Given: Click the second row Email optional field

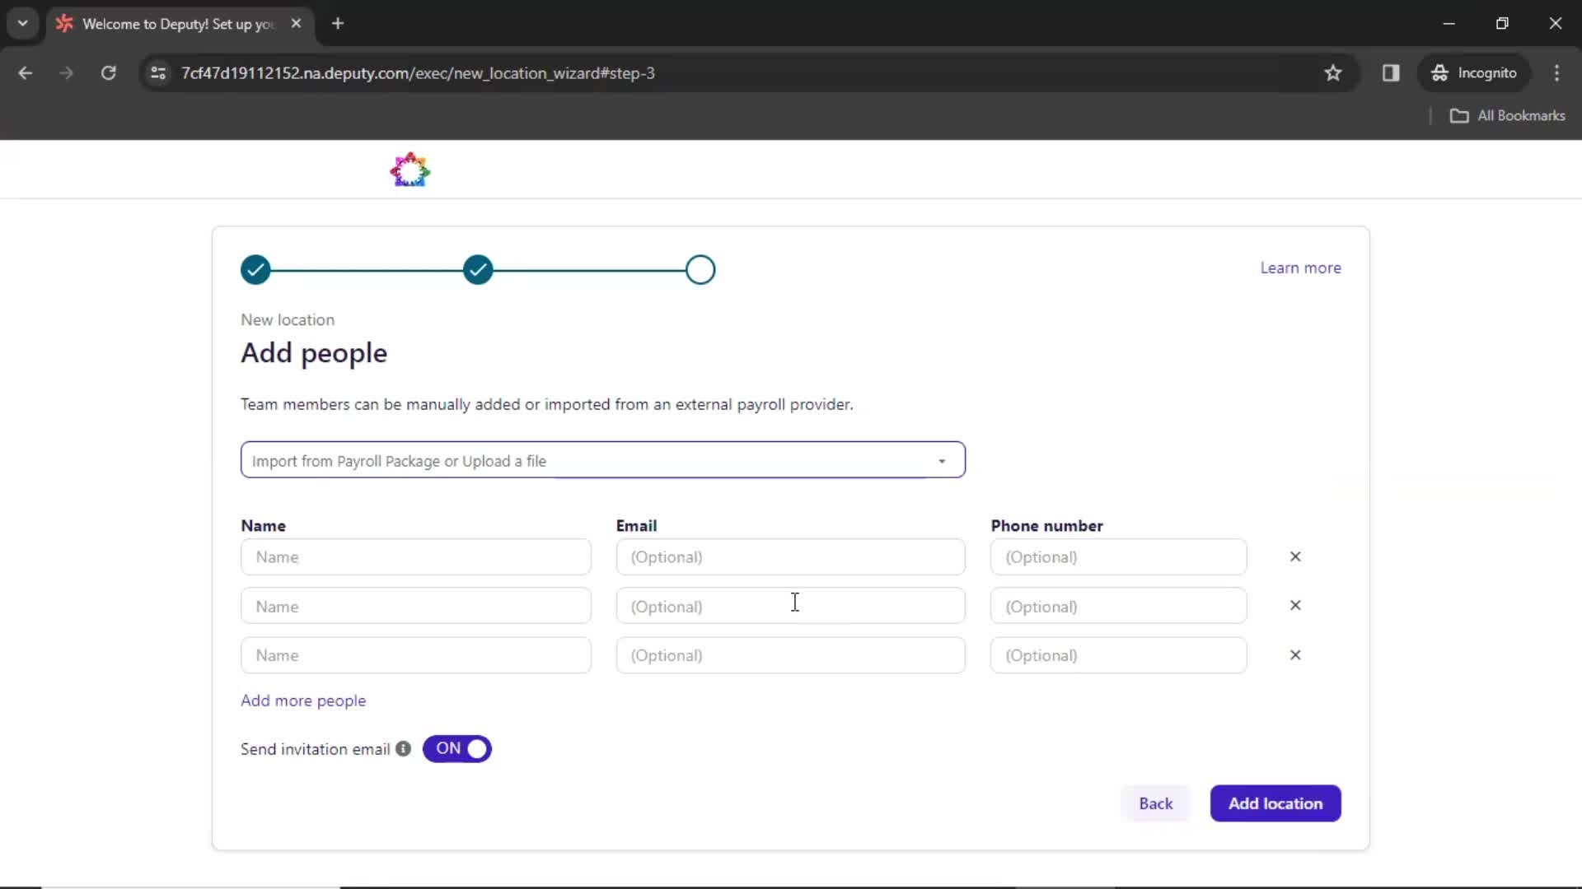Looking at the screenshot, I should coord(790,606).
